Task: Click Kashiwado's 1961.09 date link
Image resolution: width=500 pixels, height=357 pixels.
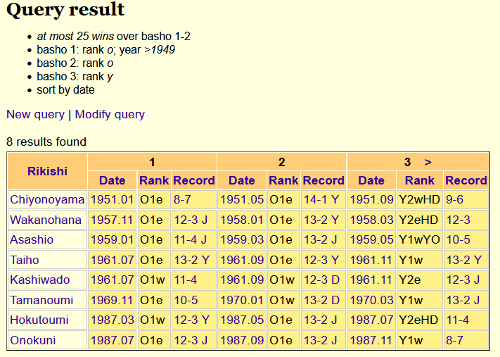Action: click(242, 280)
